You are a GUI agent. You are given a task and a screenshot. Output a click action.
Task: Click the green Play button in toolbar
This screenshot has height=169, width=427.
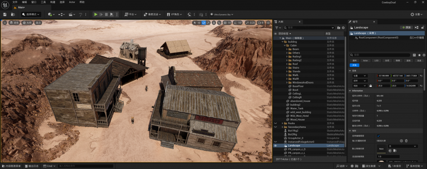tap(95, 14)
